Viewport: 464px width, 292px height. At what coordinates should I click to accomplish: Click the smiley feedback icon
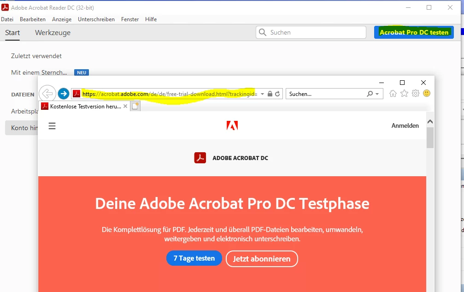coord(427,94)
